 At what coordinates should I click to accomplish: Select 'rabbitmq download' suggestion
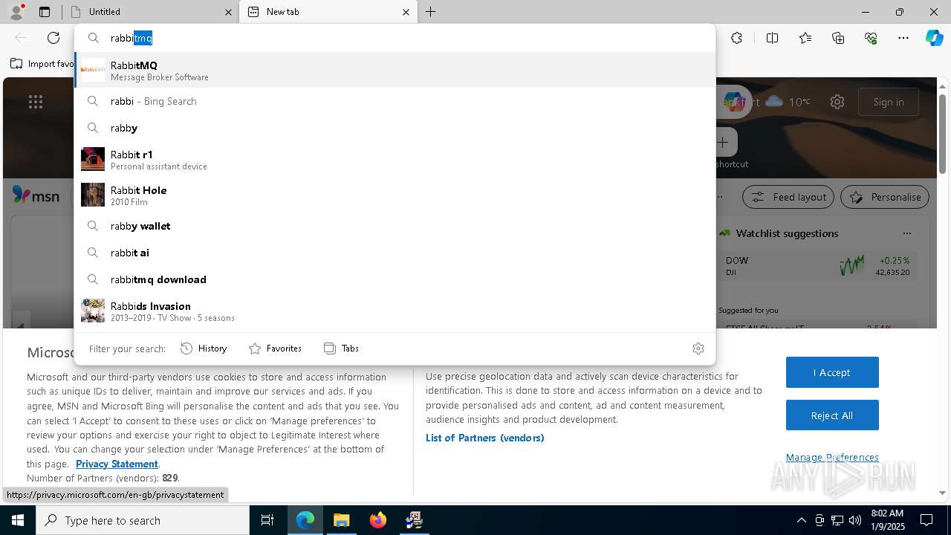tap(395, 279)
